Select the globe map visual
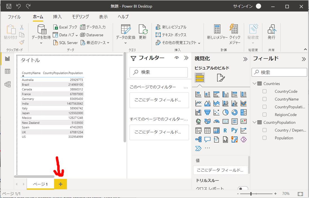The image size is (309, 198). pyautogui.click(x=198, y=121)
